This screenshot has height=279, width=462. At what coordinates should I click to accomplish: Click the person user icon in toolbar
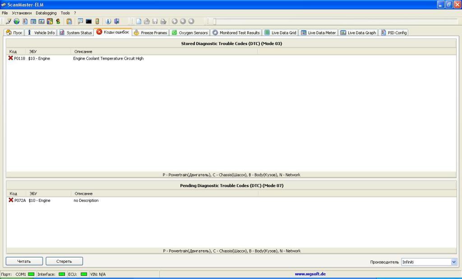(58, 21)
